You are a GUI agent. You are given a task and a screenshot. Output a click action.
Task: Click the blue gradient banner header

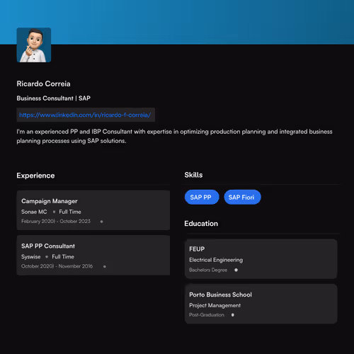click(177, 22)
